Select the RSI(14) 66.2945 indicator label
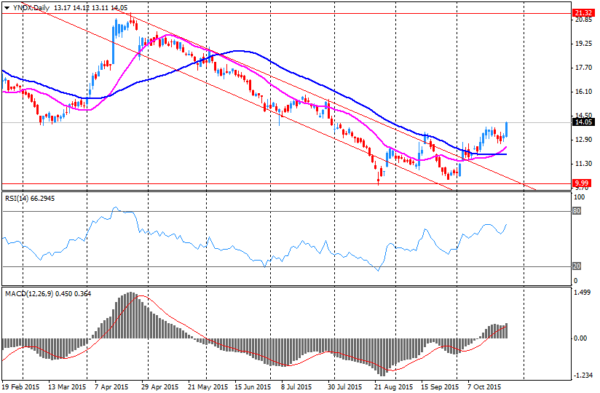Image resolution: width=600 pixels, height=393 pixels. (30, 199)
